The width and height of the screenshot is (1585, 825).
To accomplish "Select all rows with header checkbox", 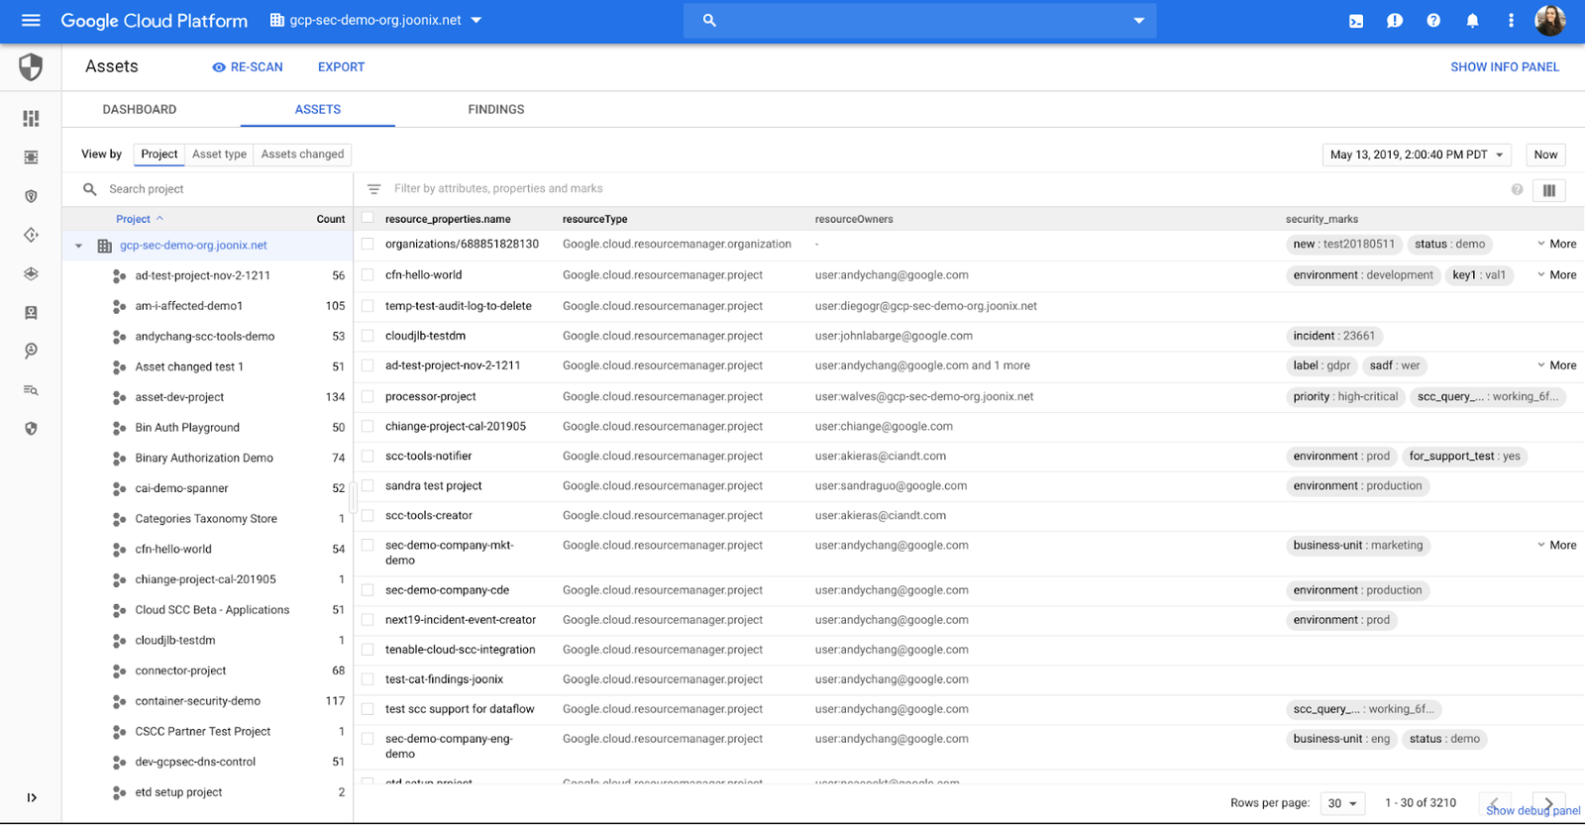I will click(369, 218).
